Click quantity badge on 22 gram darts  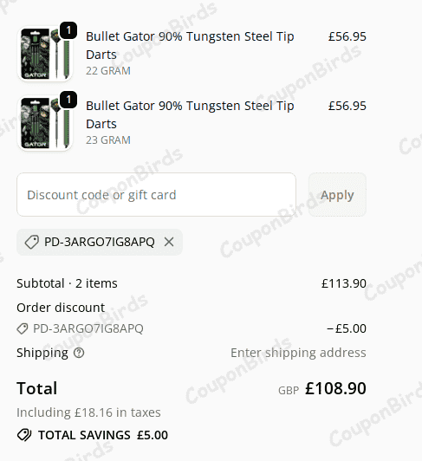pyautogui.click(x=68, y=30)
